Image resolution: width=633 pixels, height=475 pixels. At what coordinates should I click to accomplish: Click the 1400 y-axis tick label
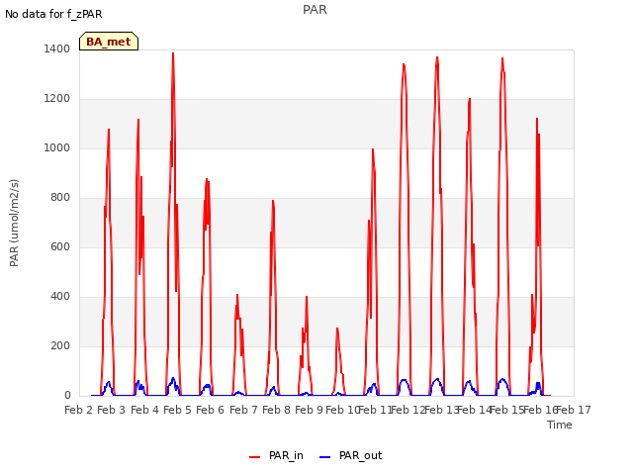(x=57, y=48)
